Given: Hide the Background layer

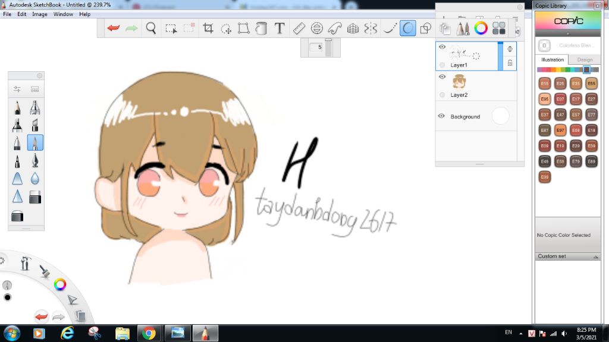Looking at the screenshot, I should [x=441, y=116].
